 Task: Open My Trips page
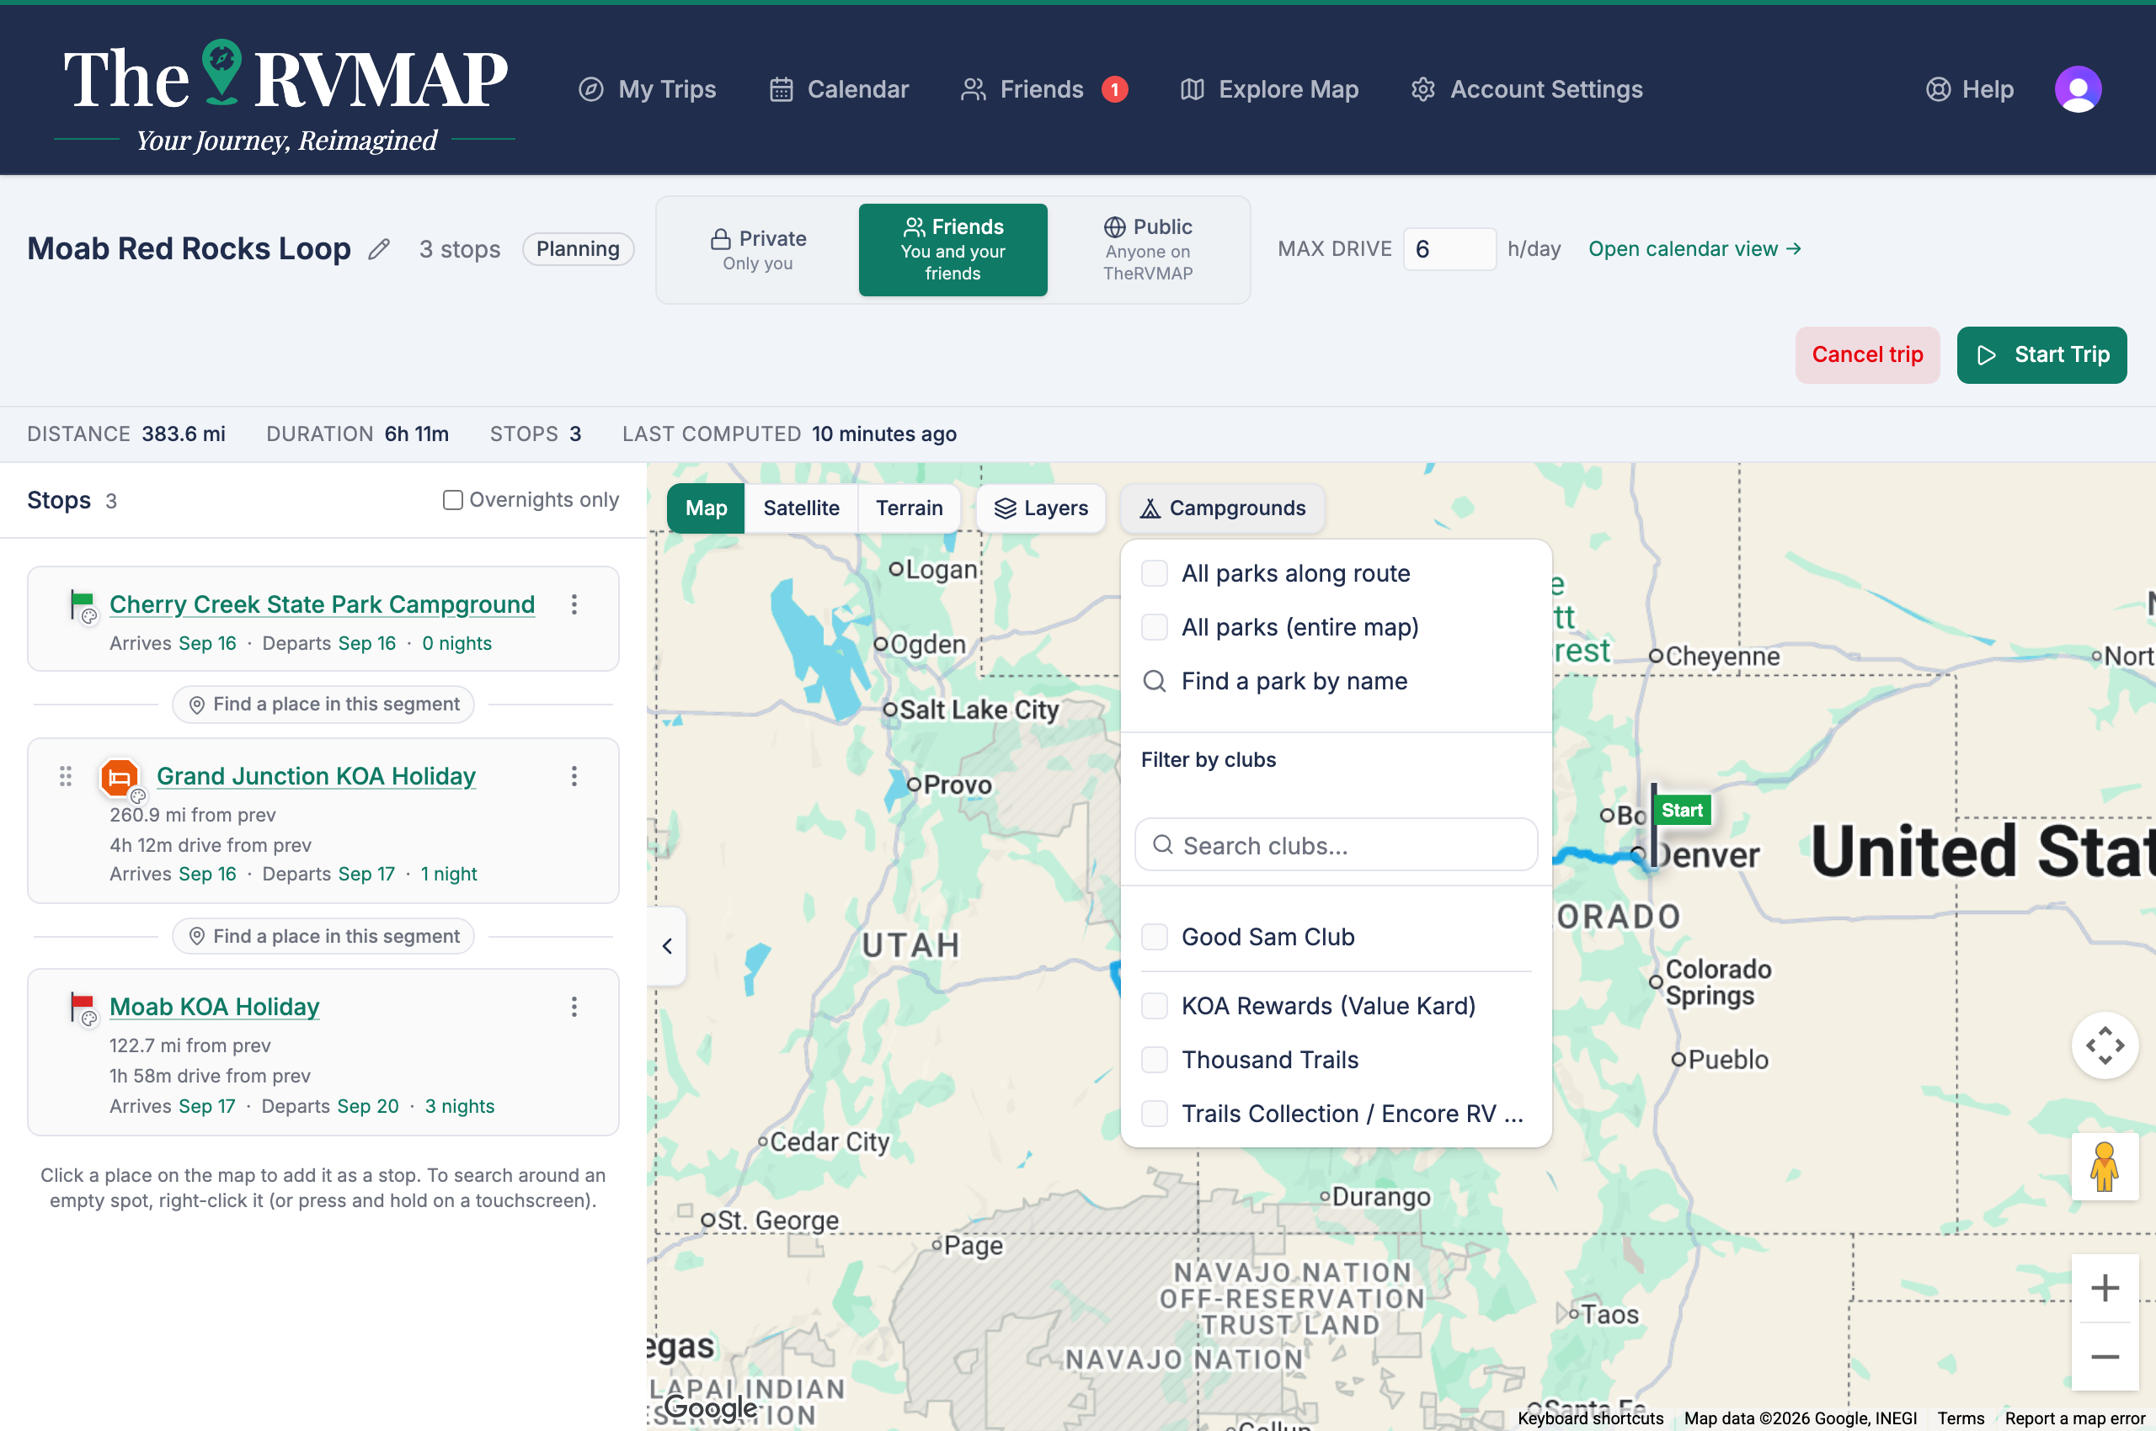click(x=648, y=89)
